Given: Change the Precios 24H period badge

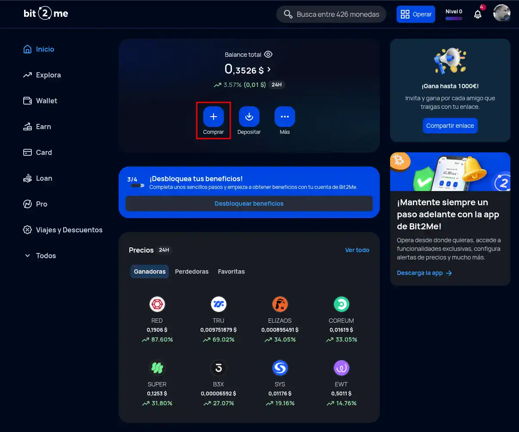Looking at the screenshot, I should coord(164,250).
